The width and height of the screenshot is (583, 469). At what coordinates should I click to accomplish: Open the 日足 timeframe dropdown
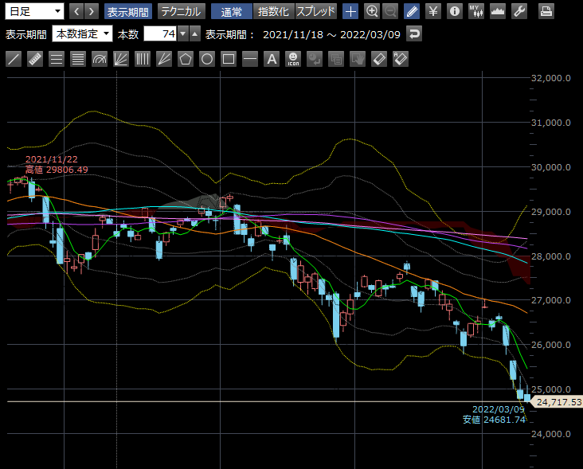(x=34, y=11)
